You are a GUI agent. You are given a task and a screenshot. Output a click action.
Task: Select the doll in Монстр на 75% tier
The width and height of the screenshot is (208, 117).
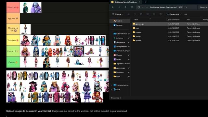coord(25,29)
